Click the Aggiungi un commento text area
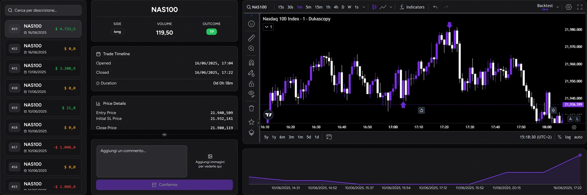 coord(142,161)
